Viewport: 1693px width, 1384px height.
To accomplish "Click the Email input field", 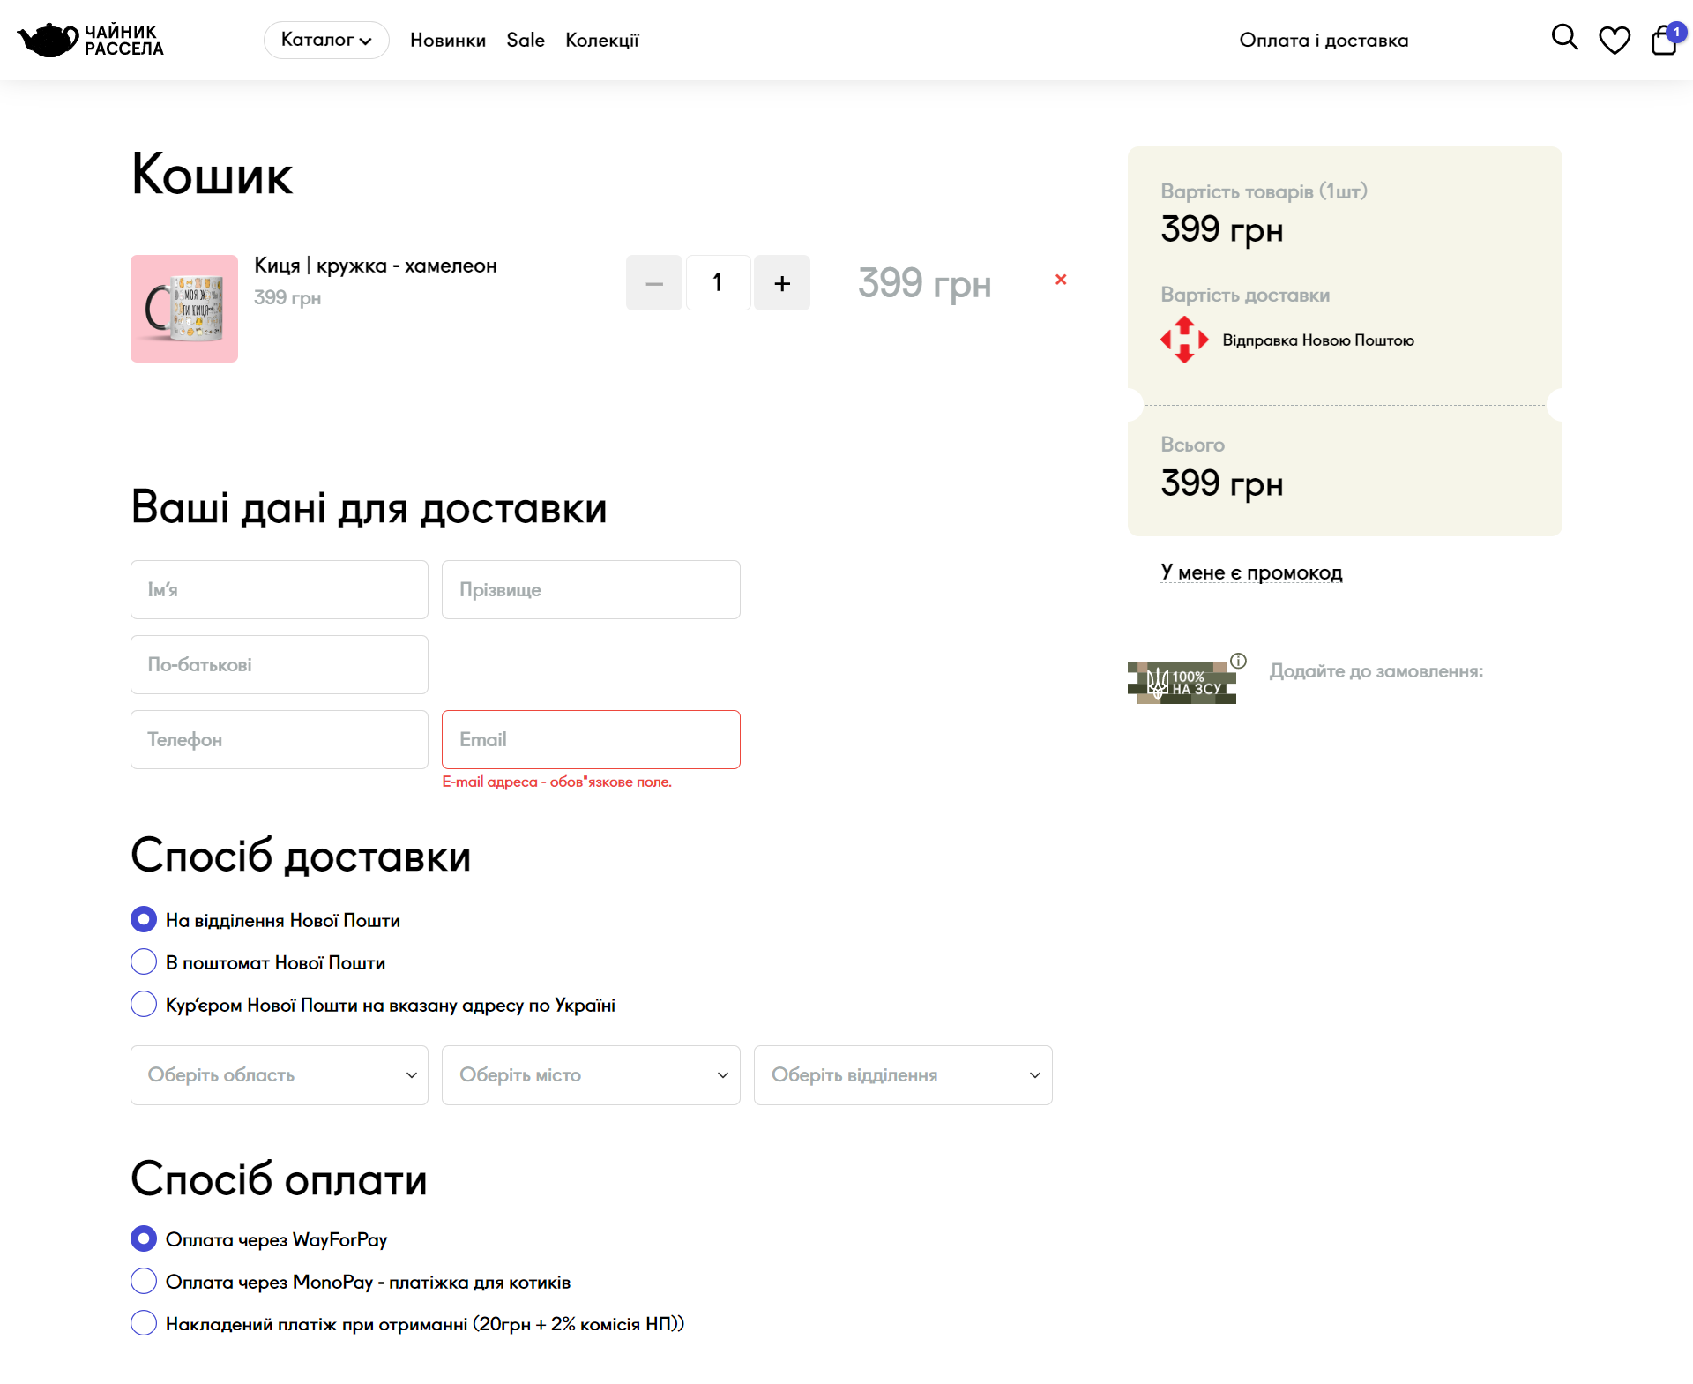I will click(x=590, y=739).
